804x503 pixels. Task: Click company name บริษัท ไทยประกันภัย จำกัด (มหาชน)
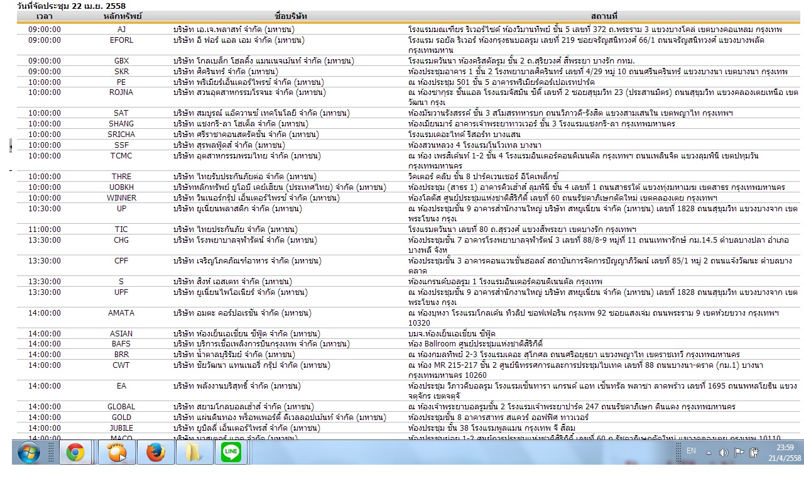[x=235, y=229]
